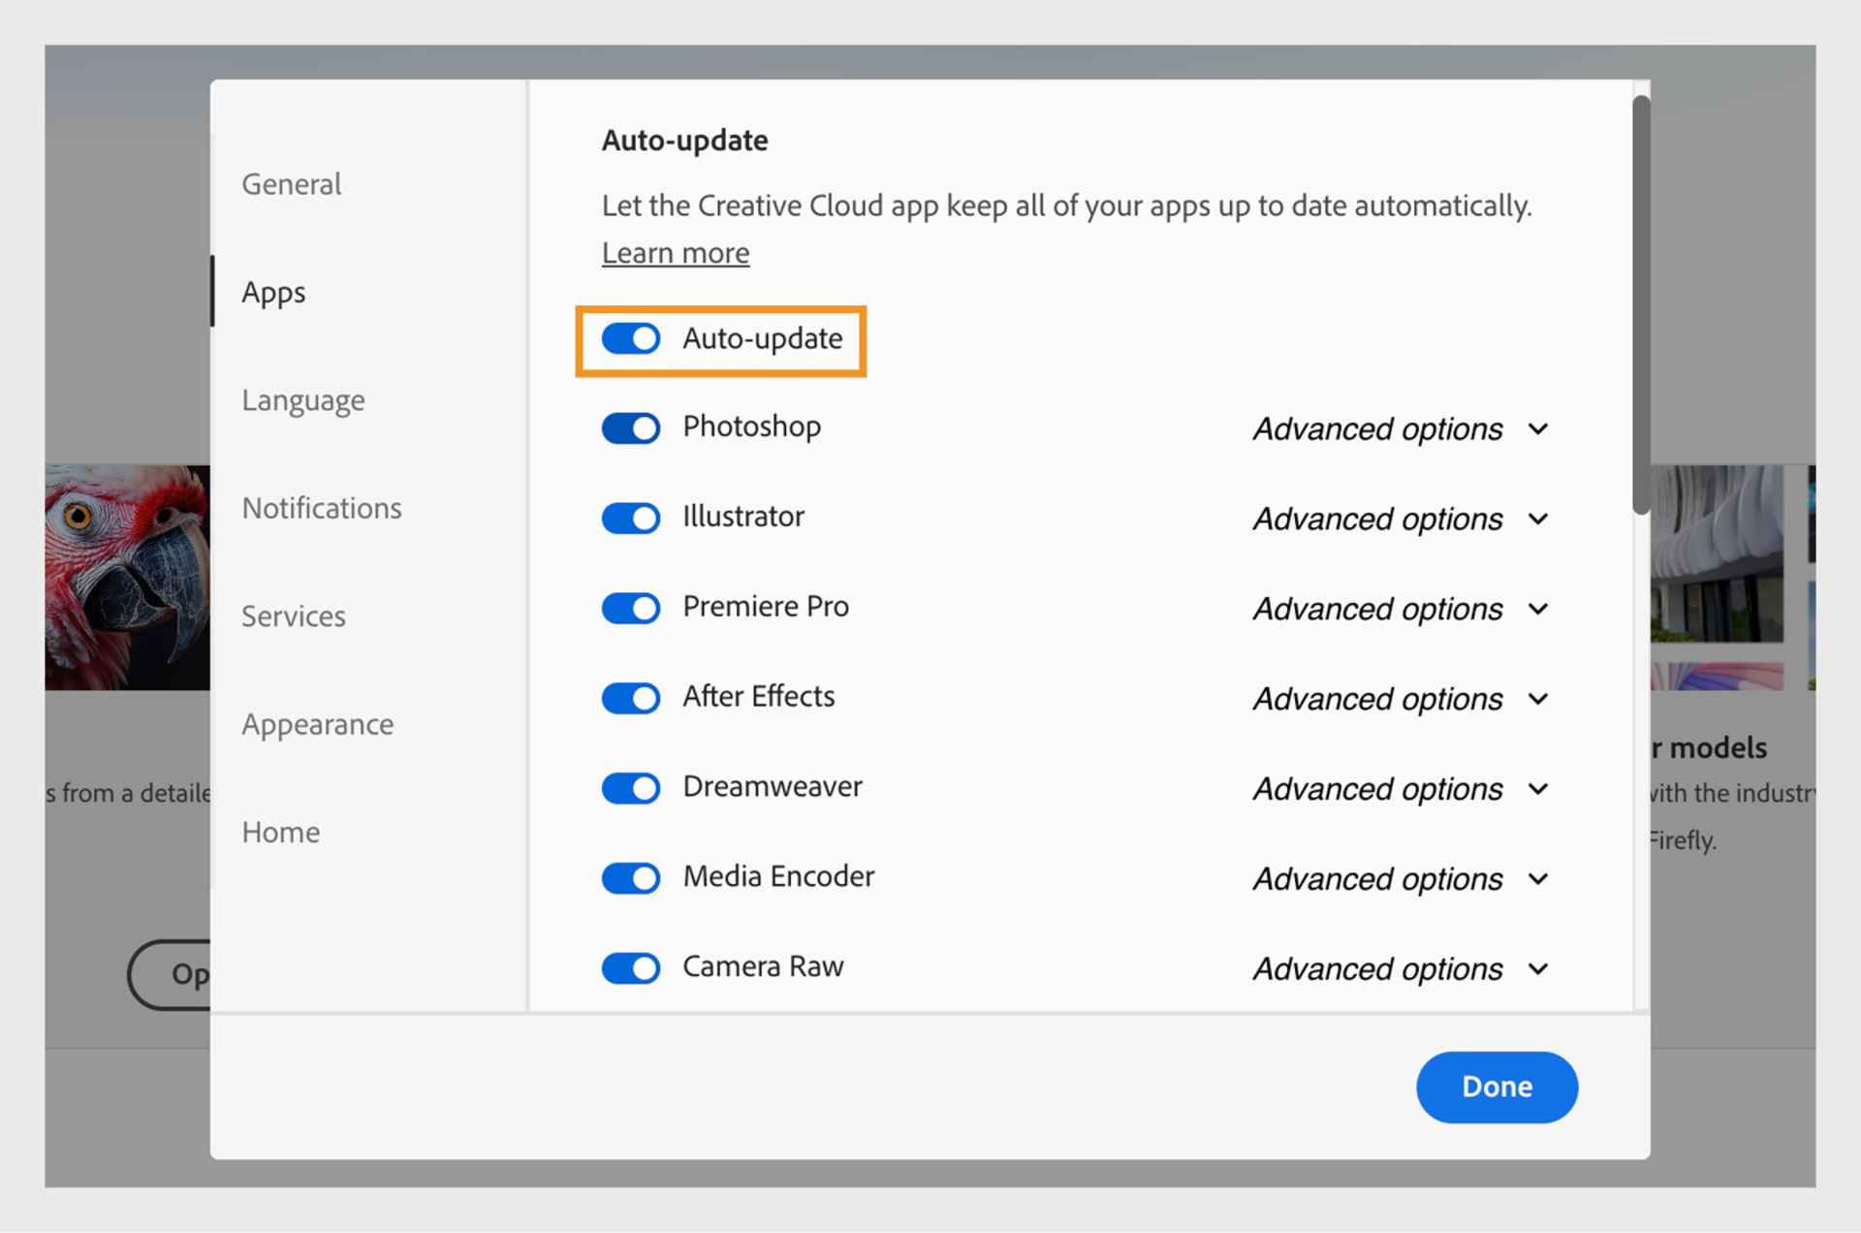
Task: Open the Notifications settings section
Action: coord(321,508)
